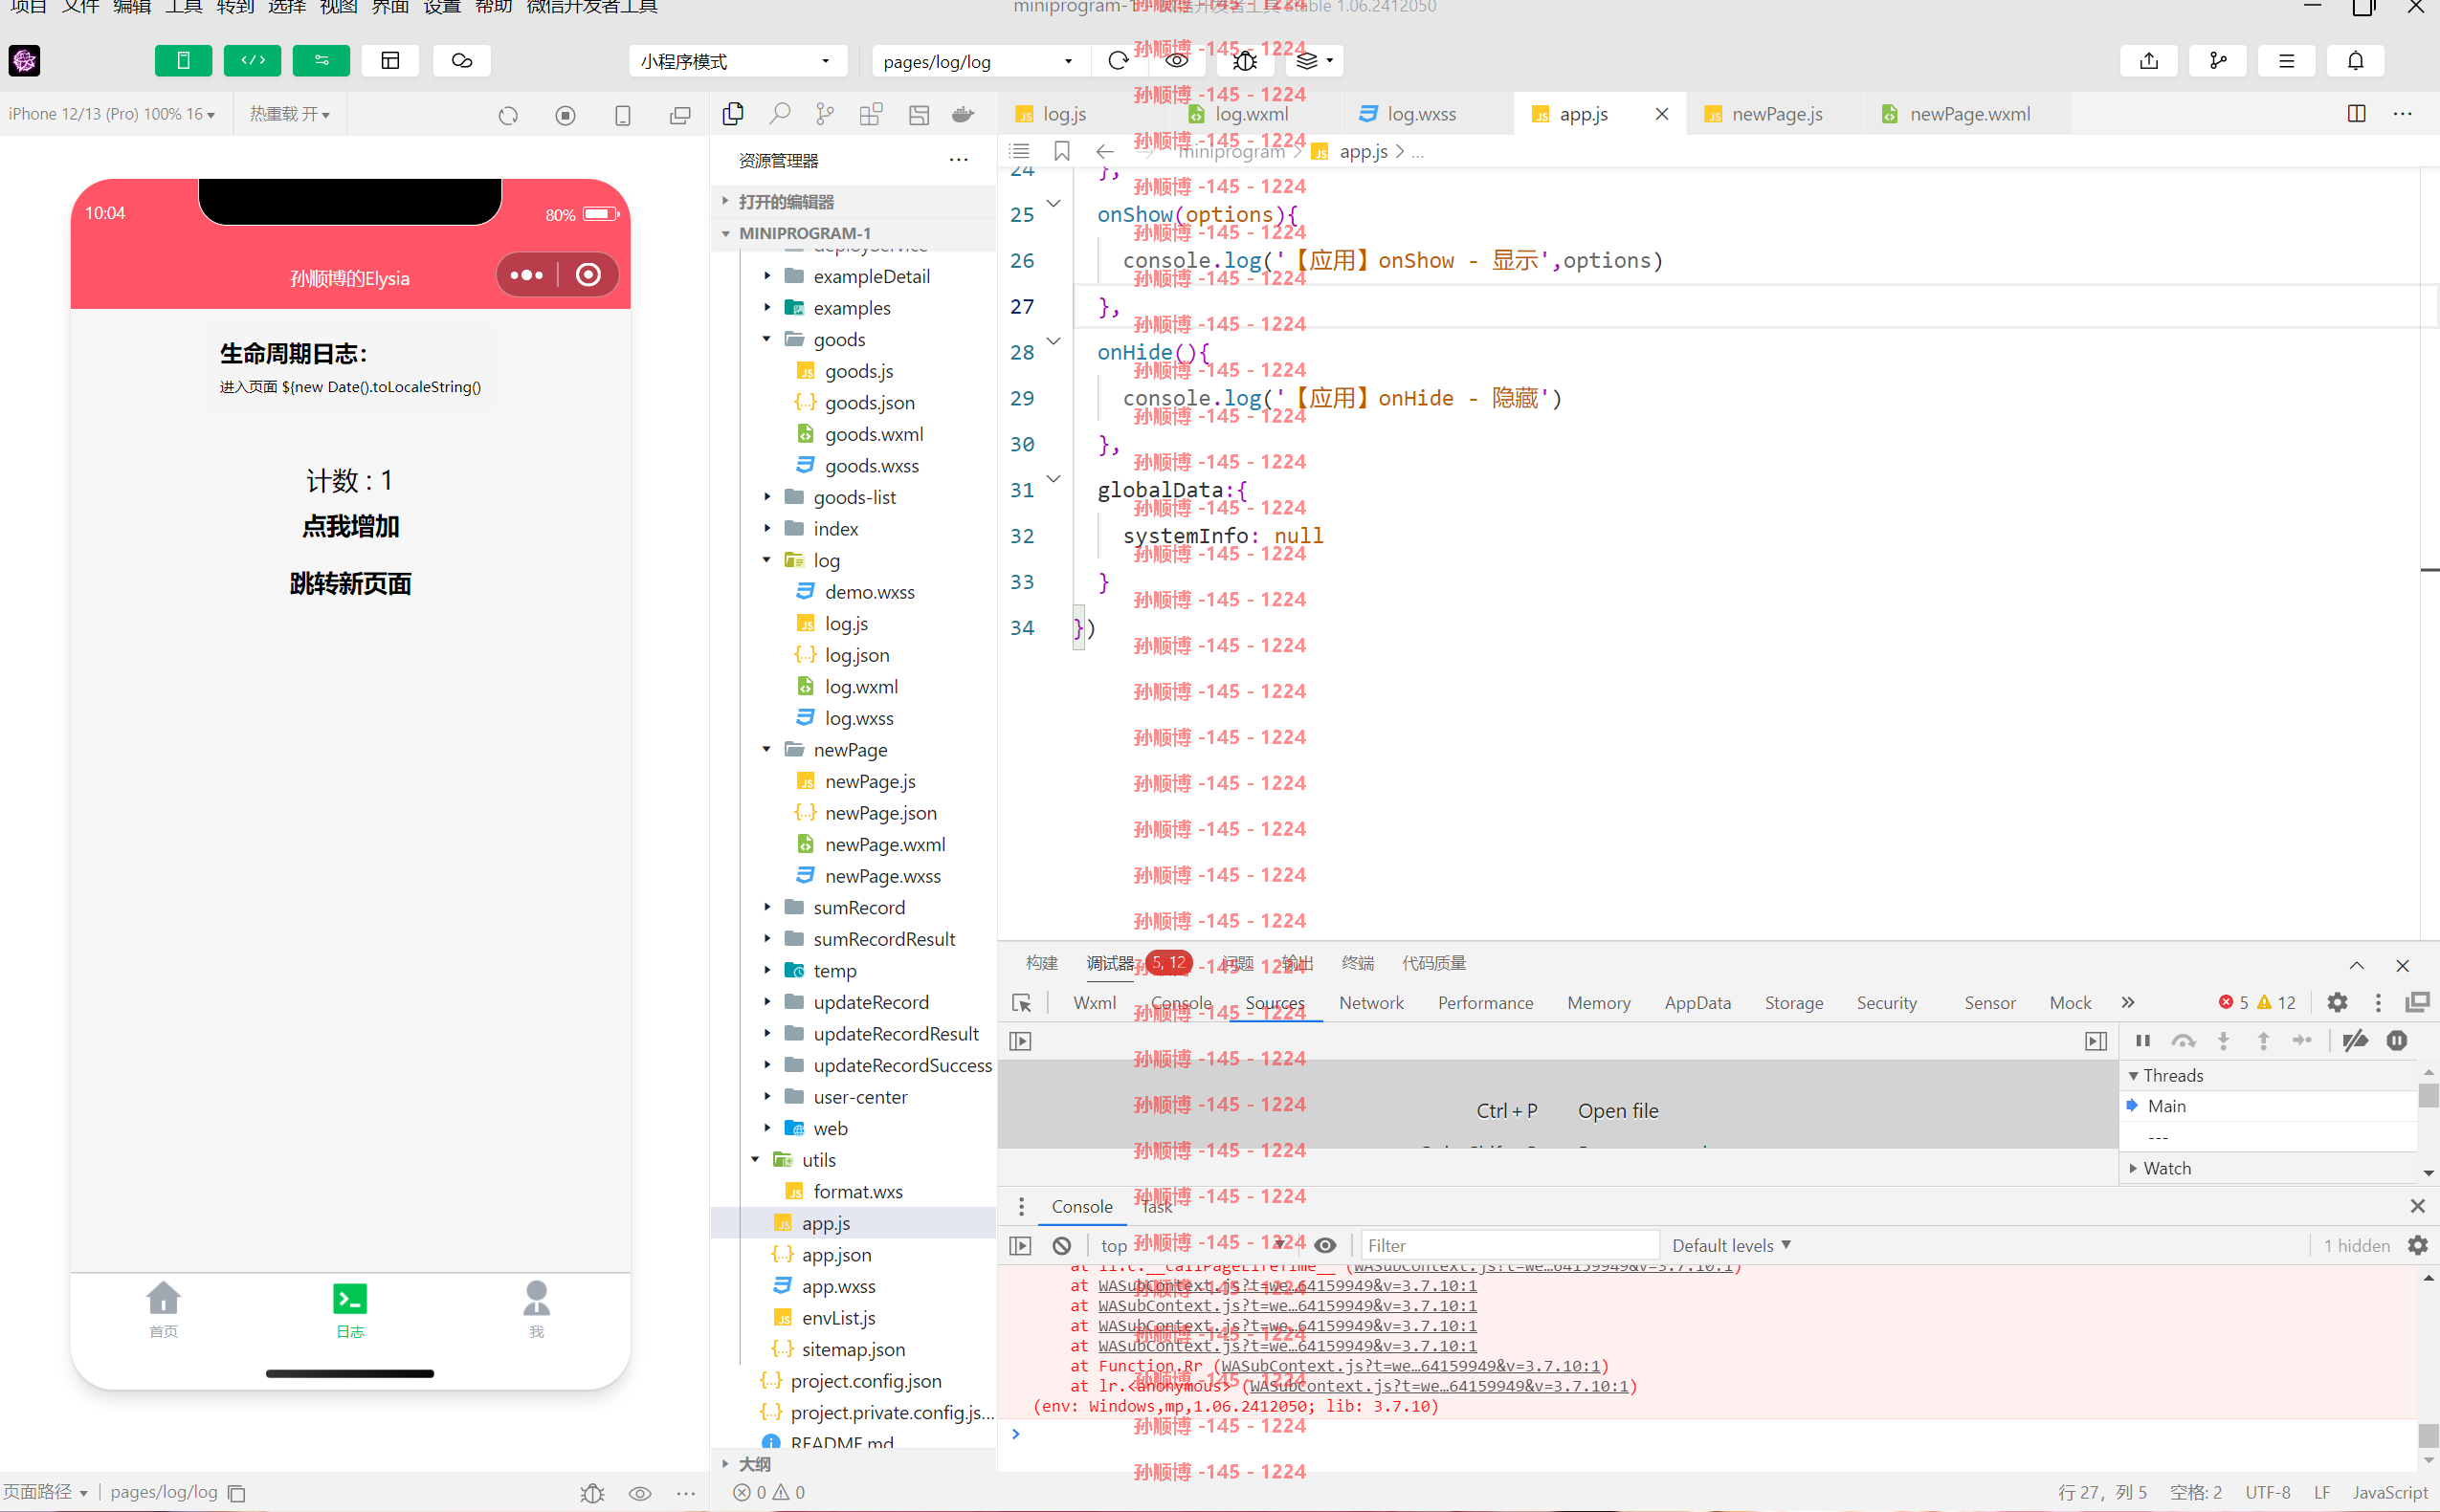
Task: Open the notifications bell icon
Action: coord(2356,61)
